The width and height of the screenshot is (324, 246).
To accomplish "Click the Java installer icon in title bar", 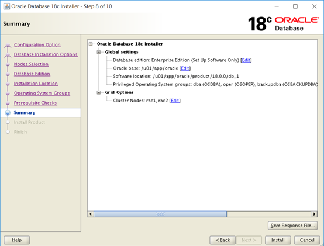I will (x=6, y=6).
